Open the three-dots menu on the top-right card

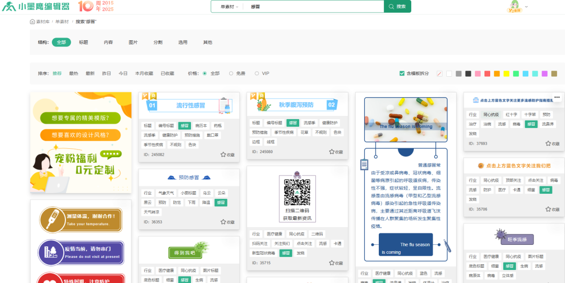(x=557, y=97)
